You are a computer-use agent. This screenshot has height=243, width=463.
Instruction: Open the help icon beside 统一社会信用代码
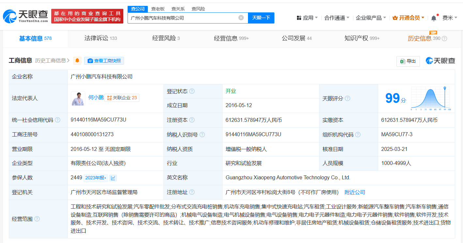[x=58, y=120]
